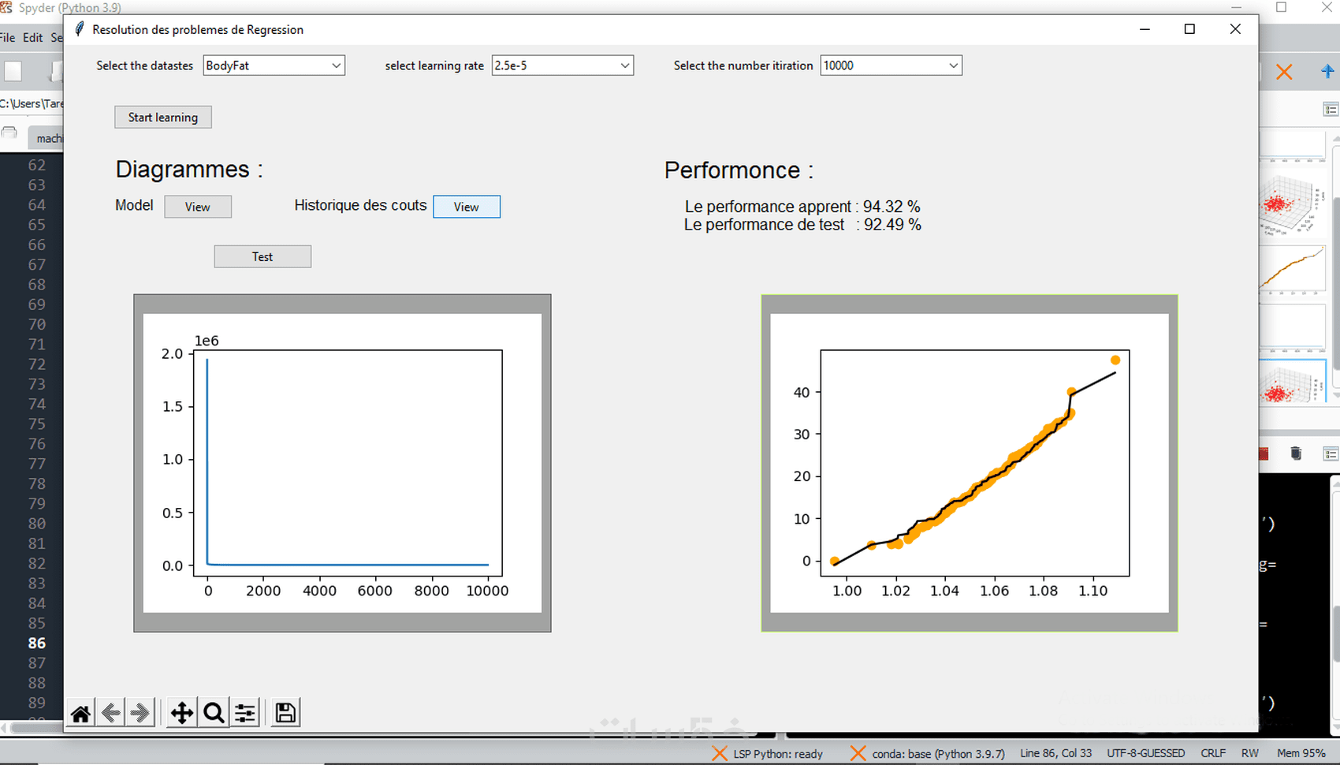Open the Spyder plots pane options icon
The image size is (1340, 765).
point(1331,110)
